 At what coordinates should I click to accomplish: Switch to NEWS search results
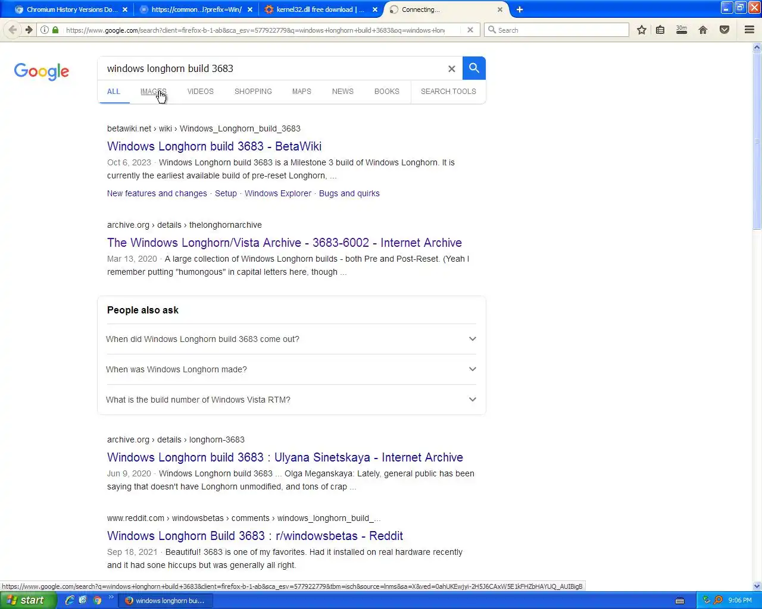point(343,92)
